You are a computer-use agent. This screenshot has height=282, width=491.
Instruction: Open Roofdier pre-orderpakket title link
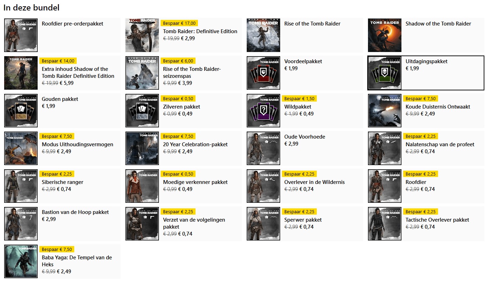pos(72,24)
